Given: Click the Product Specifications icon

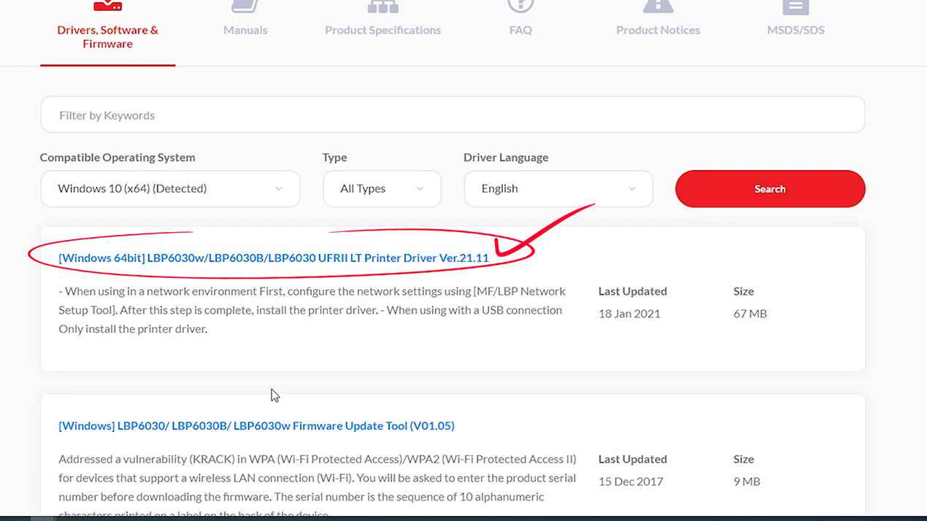Looking at the screenshot, I should [x=382, y=6].
